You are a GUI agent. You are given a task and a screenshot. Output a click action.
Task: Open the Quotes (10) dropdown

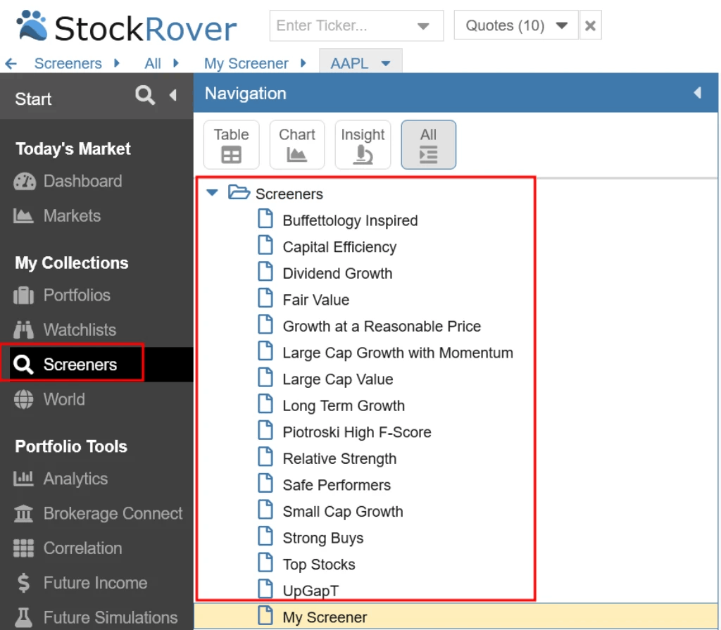tap(515, 25)
